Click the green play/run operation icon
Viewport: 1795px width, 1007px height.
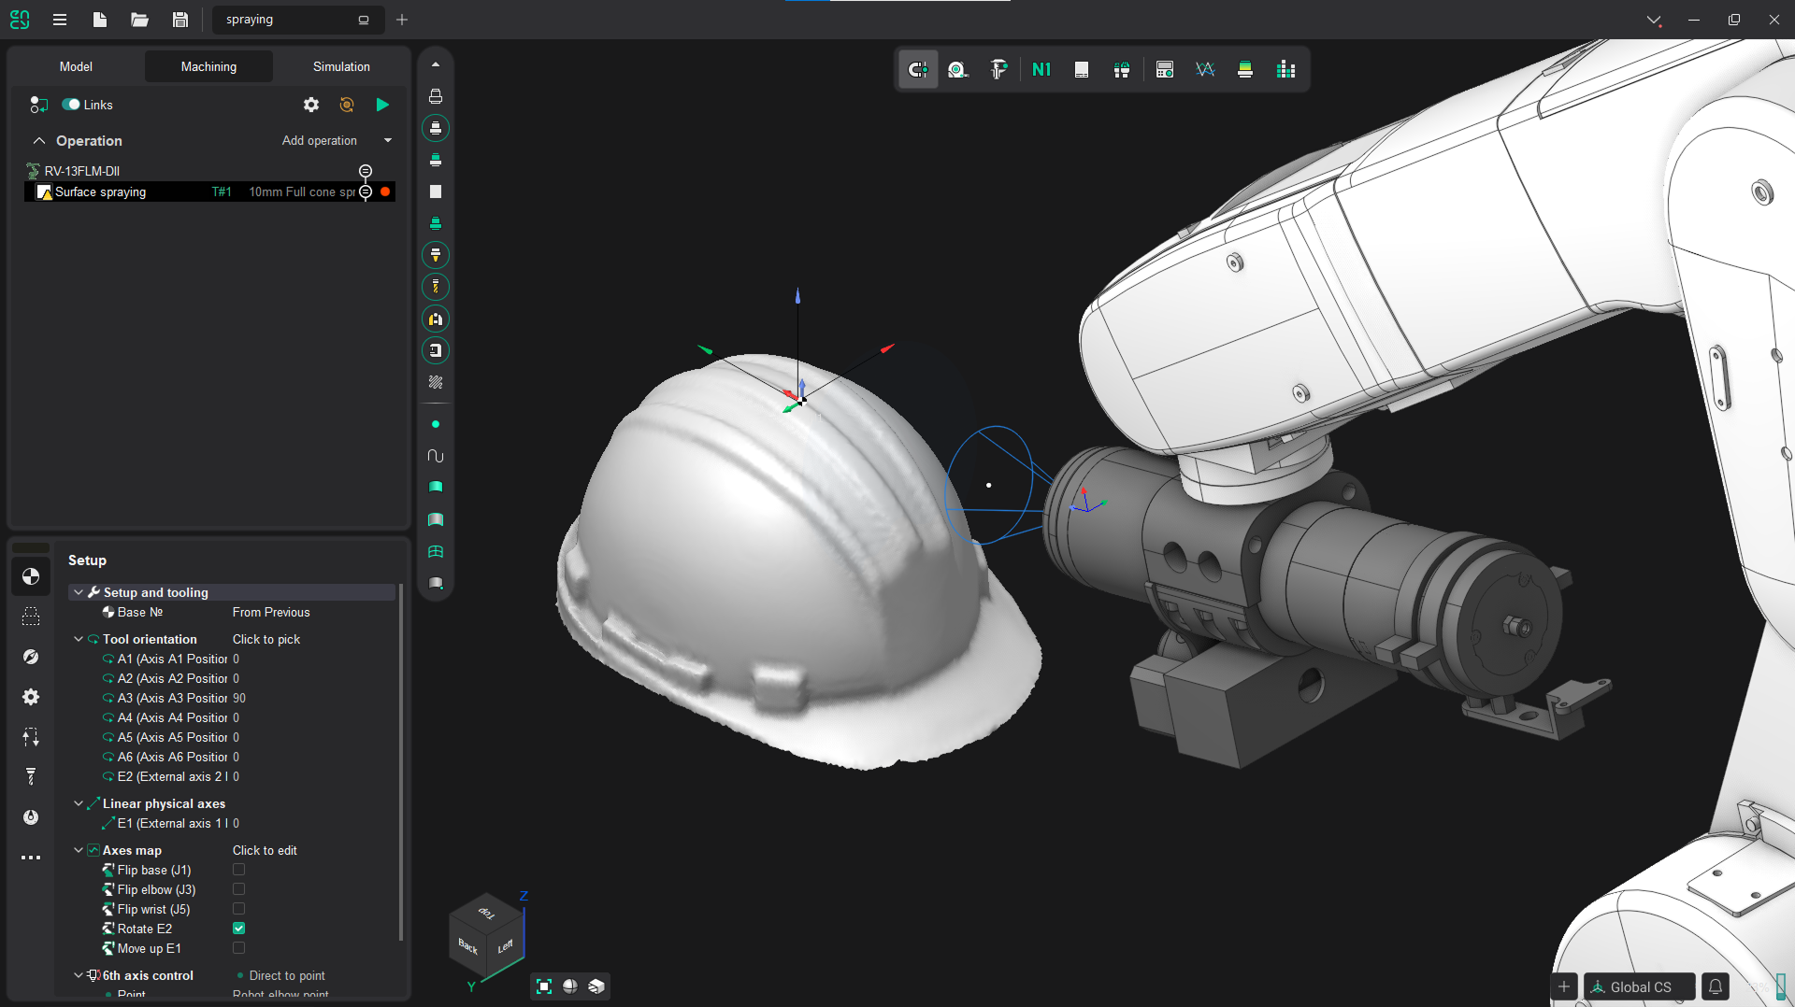pos(382,105)
